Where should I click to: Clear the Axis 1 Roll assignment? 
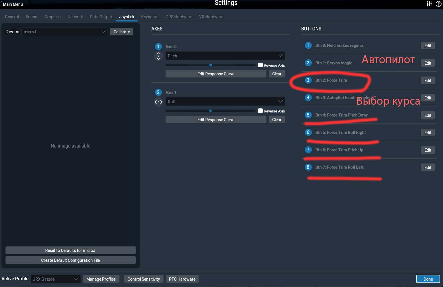(277, 120)
